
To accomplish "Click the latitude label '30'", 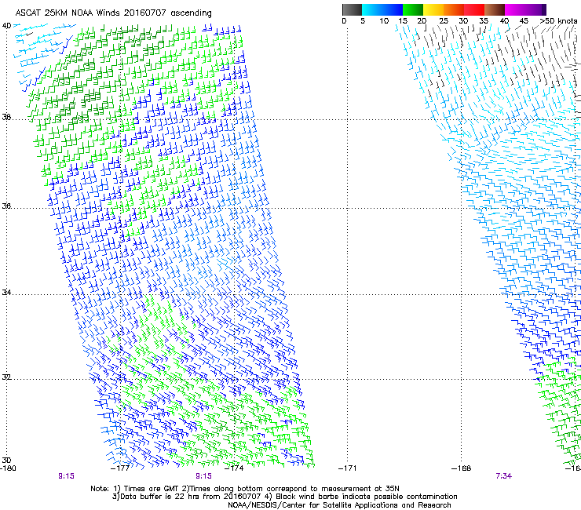I will click(6, 461).
